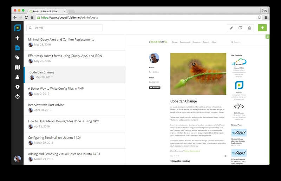Screen dimensions: 281x181
Task: Select post A Better Way to Write Config Files in PHP
Action: click(x=75, y=91)
